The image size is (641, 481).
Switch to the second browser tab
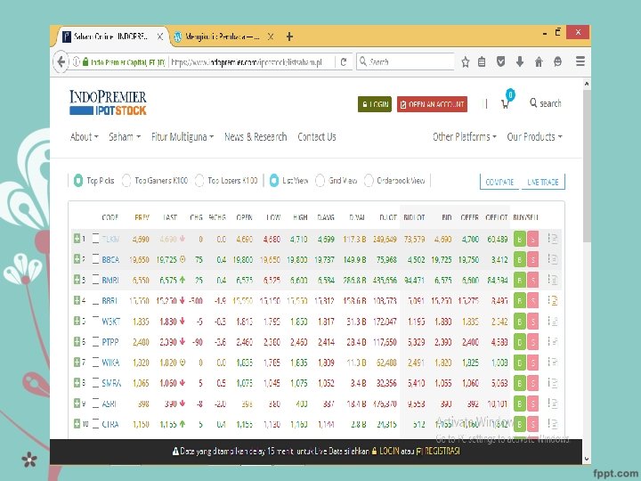[x=223, y=37]
